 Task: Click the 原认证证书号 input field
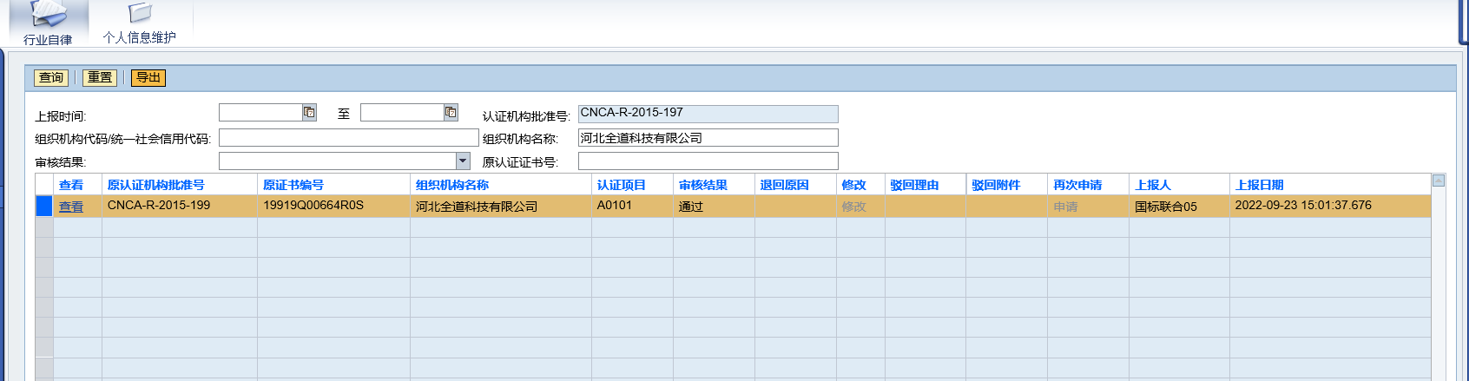tap(708, 161)
